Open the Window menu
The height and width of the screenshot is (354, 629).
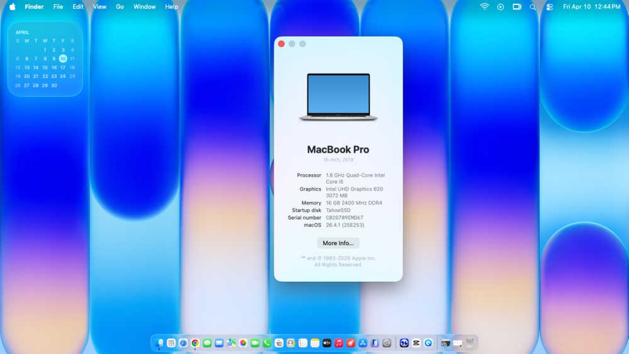click(145, 6)
